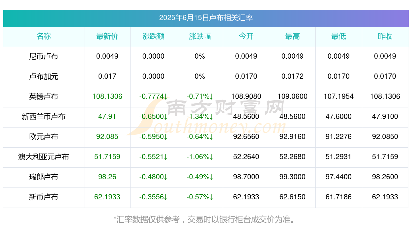Click low value 97.4400
The height and width of the screenshot is (230, 412).
point(338,177)
